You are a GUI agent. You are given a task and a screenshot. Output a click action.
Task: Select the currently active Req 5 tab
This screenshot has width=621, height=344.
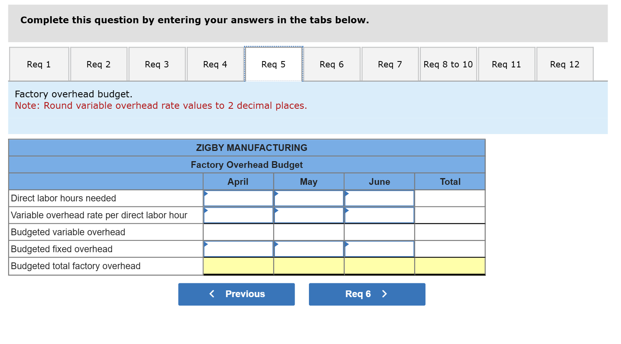pos(273,64)
